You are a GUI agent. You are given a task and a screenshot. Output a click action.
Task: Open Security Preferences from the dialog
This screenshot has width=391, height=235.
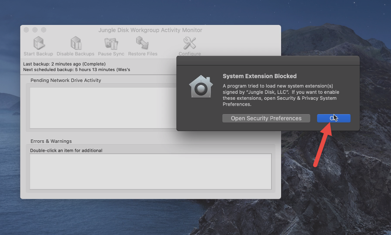click(x=266, y=118)
